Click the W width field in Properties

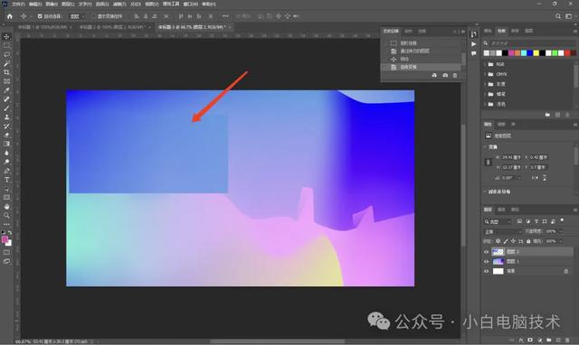(511, 157)
